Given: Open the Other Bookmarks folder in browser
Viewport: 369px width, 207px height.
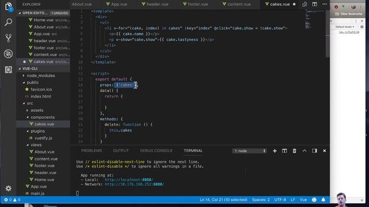Looking at the screenshot, I should click(349, 14).
